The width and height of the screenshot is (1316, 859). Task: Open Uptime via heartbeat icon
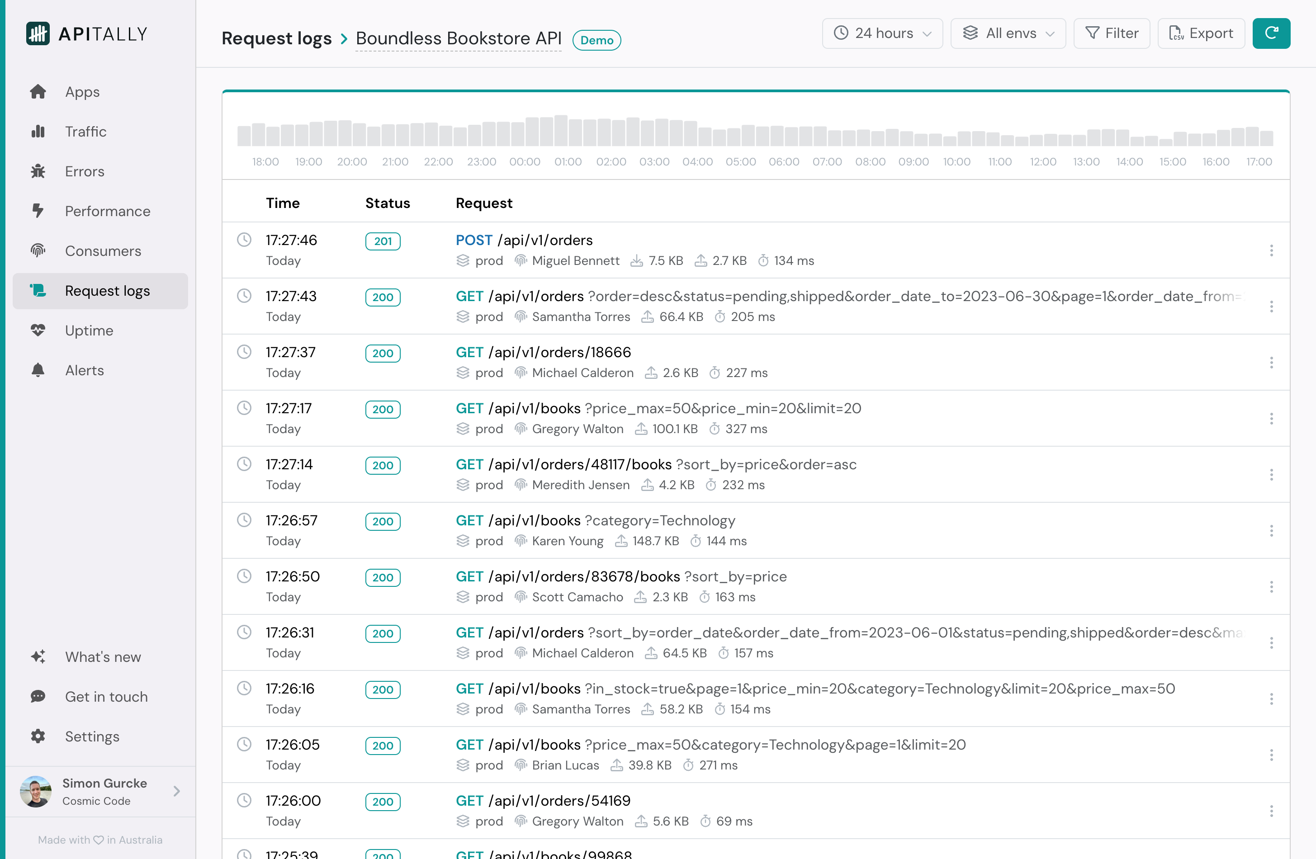[38, 330]
